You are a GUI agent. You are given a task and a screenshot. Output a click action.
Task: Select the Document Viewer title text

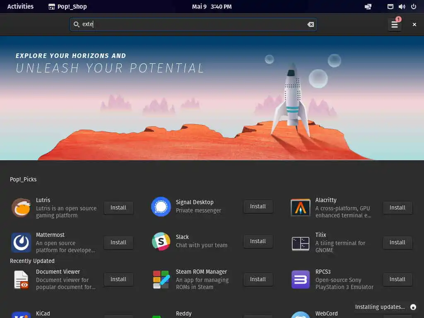click(58, 272)
